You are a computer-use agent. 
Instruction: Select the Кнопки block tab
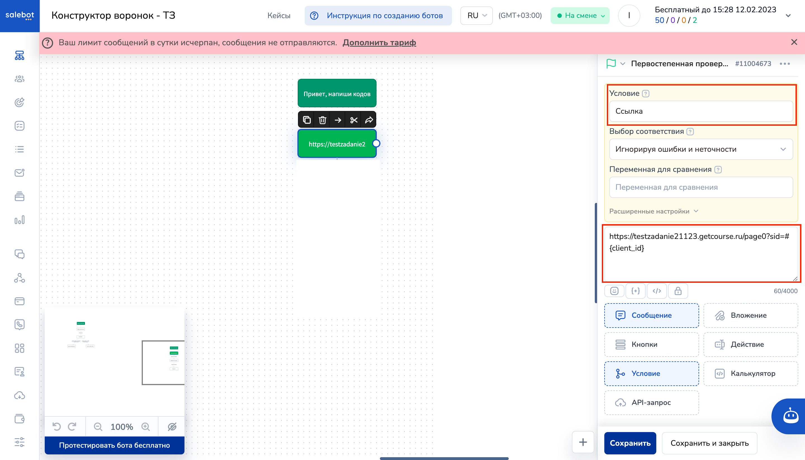pyautogui.click(x=652, y=344)
